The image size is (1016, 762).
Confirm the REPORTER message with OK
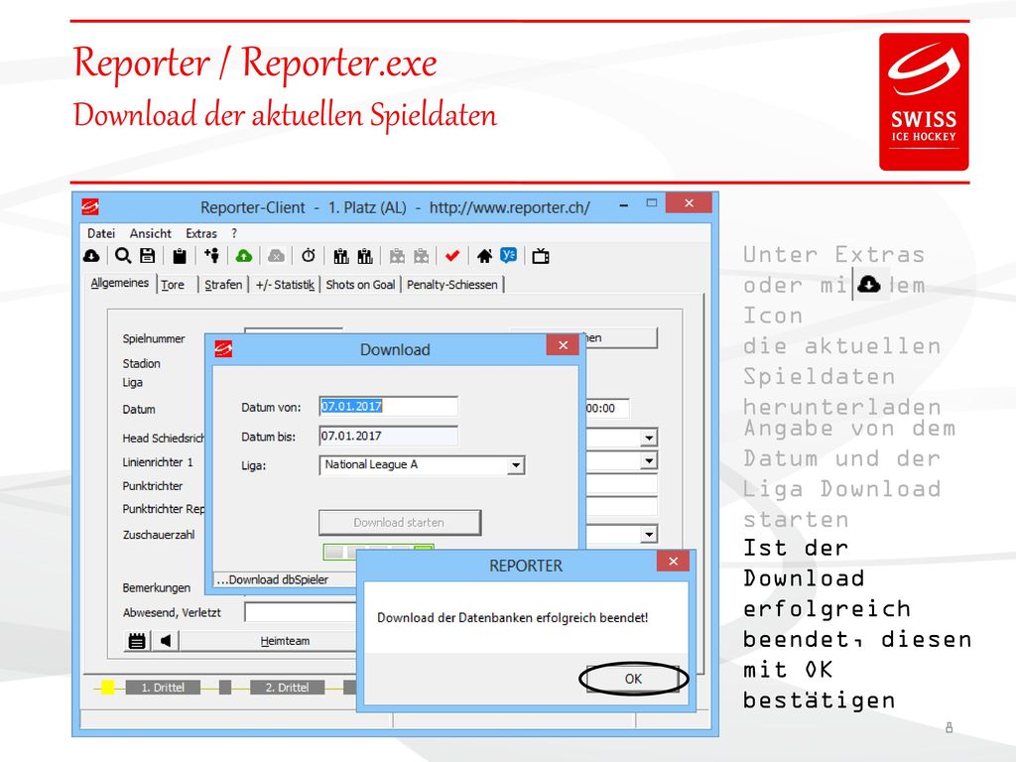point(633,679)
